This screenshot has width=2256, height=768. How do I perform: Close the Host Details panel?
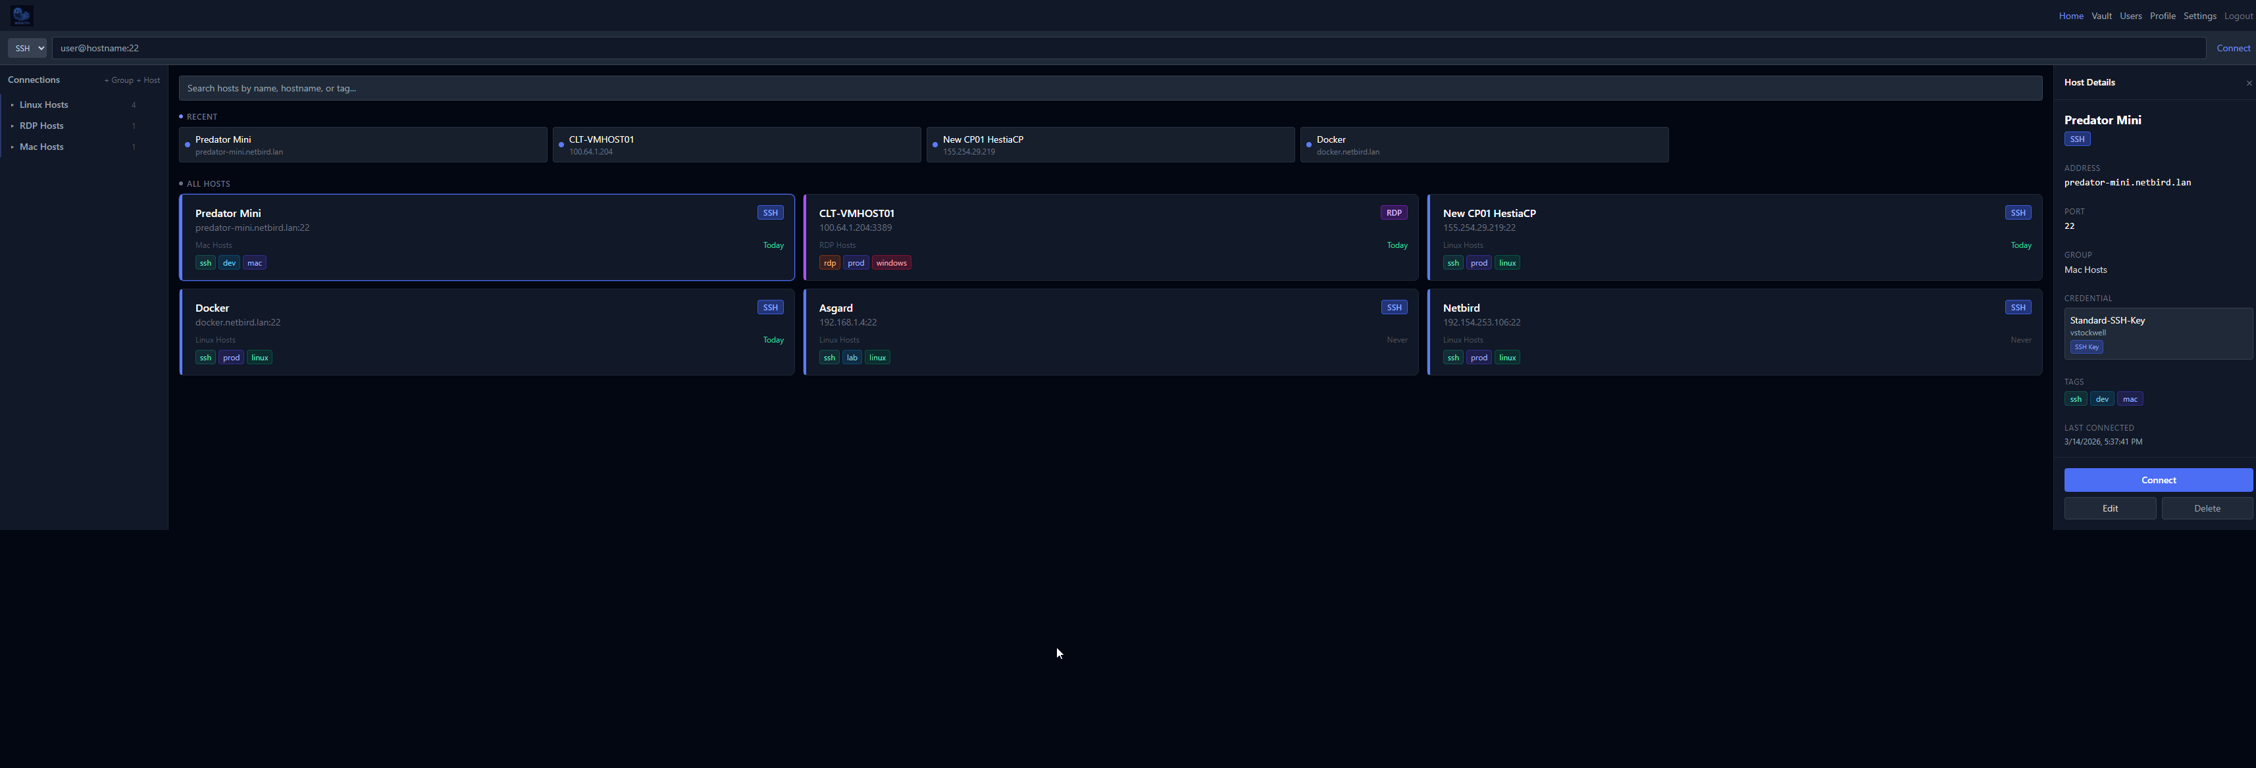(2248, 83)
